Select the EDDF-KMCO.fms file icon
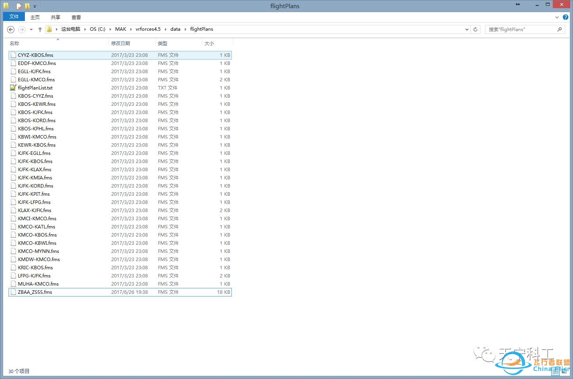Screen dimensions: 573x379 pyautogui.click(x=13, y=63)
